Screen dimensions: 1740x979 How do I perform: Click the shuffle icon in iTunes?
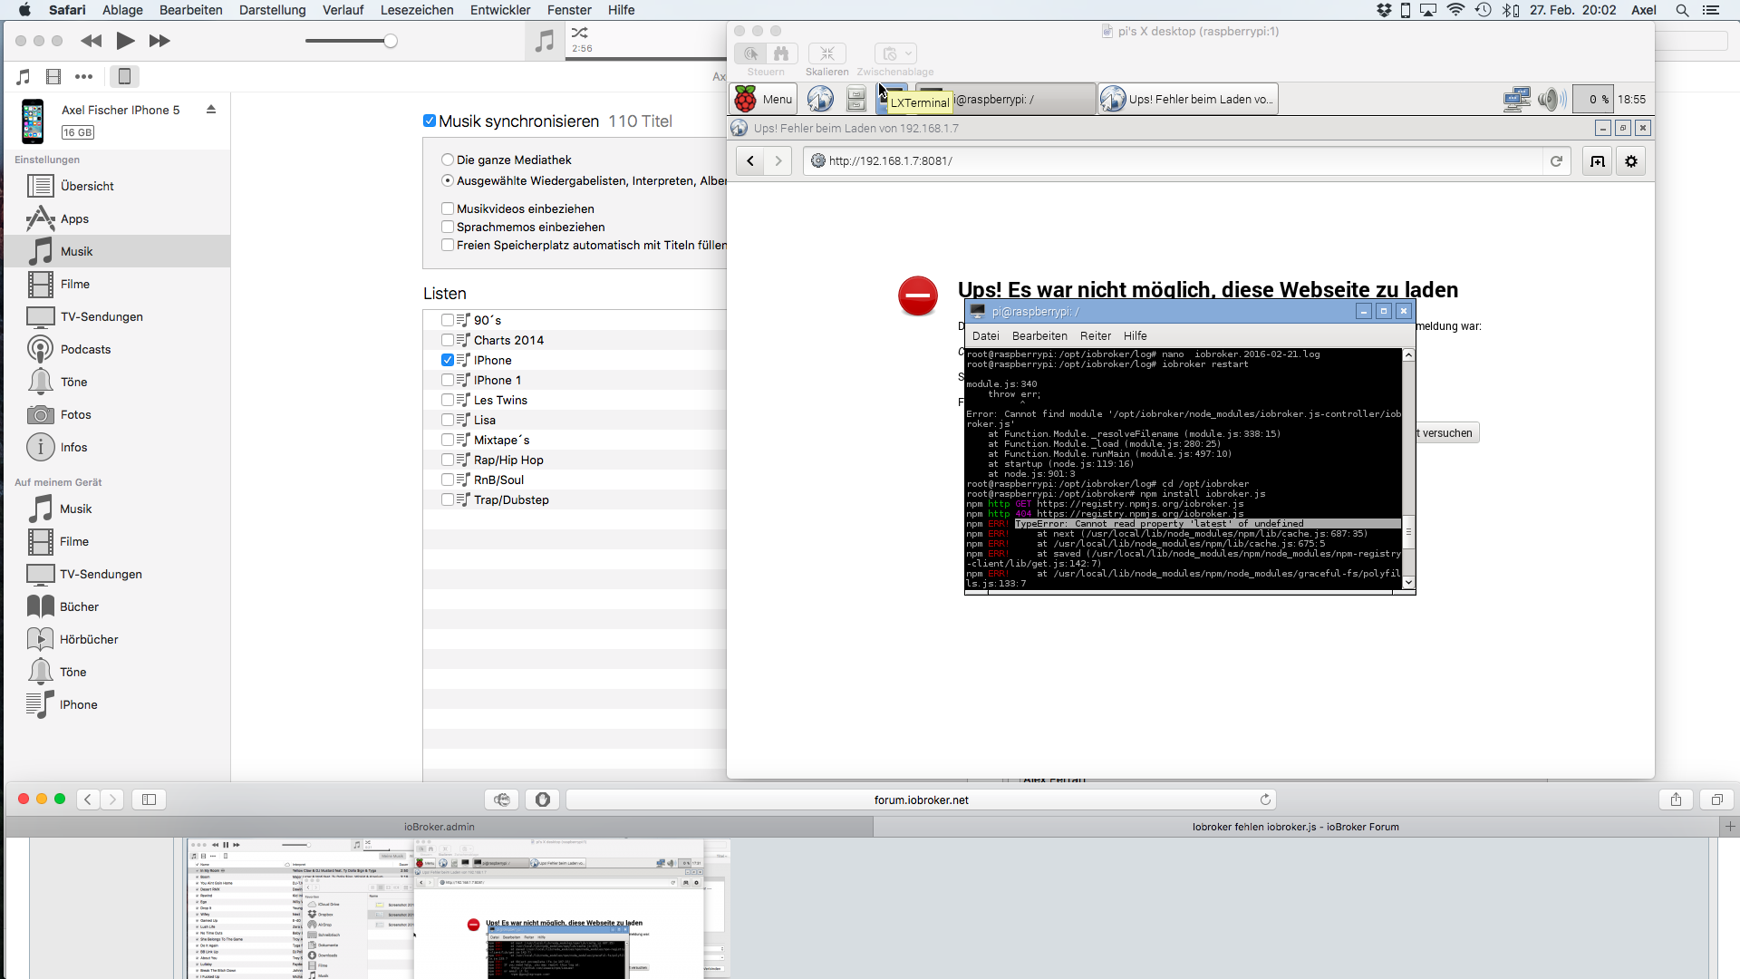580,33
